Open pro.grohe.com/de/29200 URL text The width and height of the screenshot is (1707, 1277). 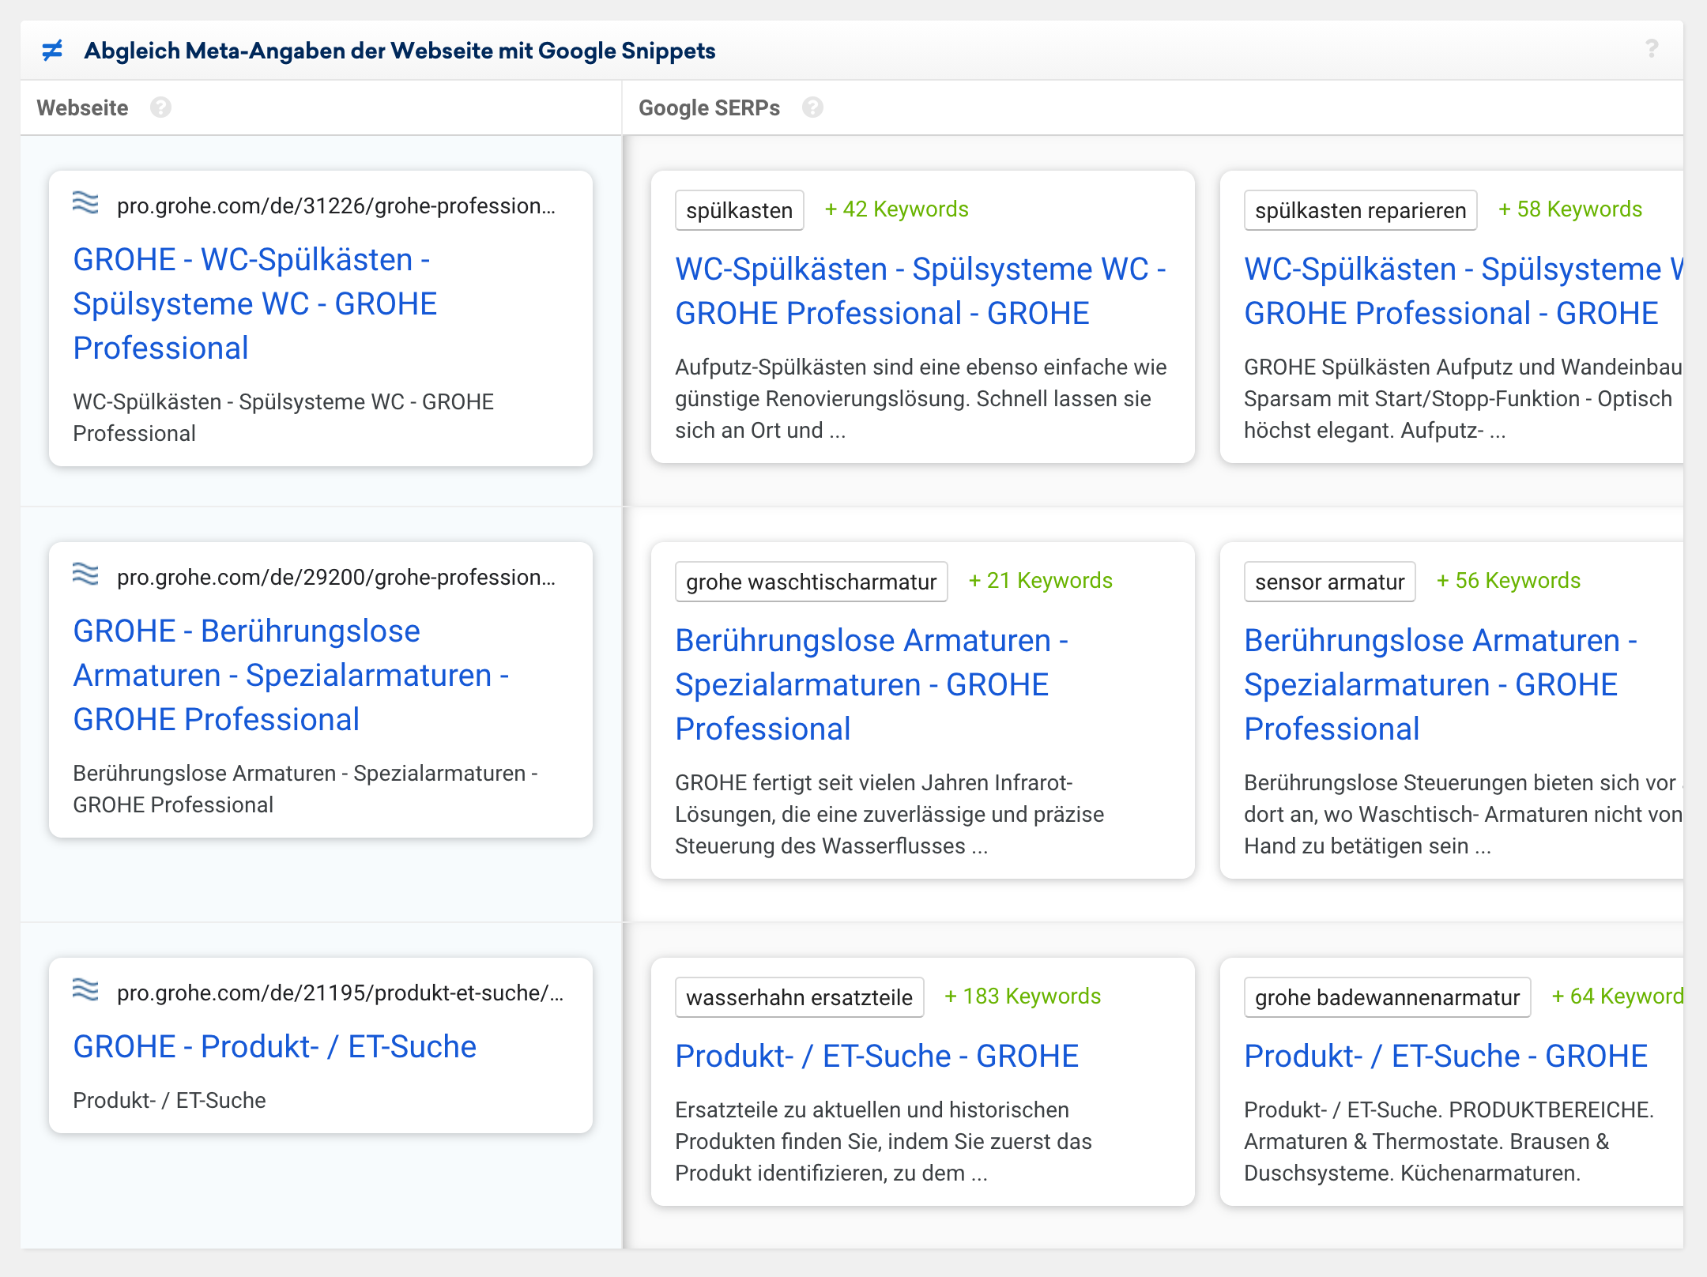point(336,578)
